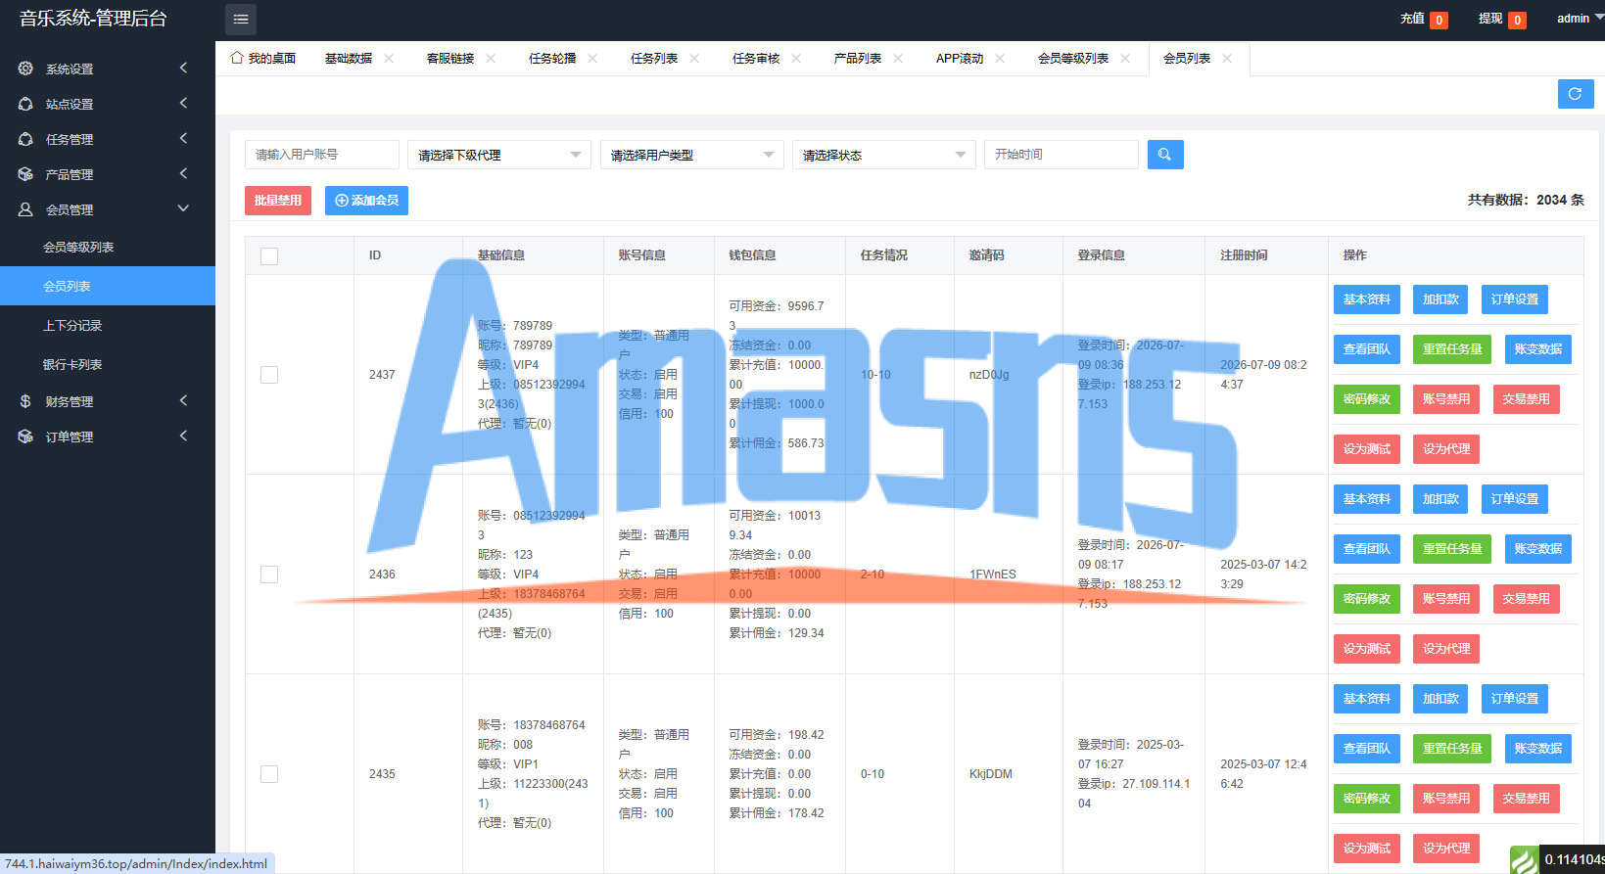Image resolution: width=1605 pixels, height=874 pixels.
Task: Check the checkbox for member ID 2436
Action: (x=269, y=575)
